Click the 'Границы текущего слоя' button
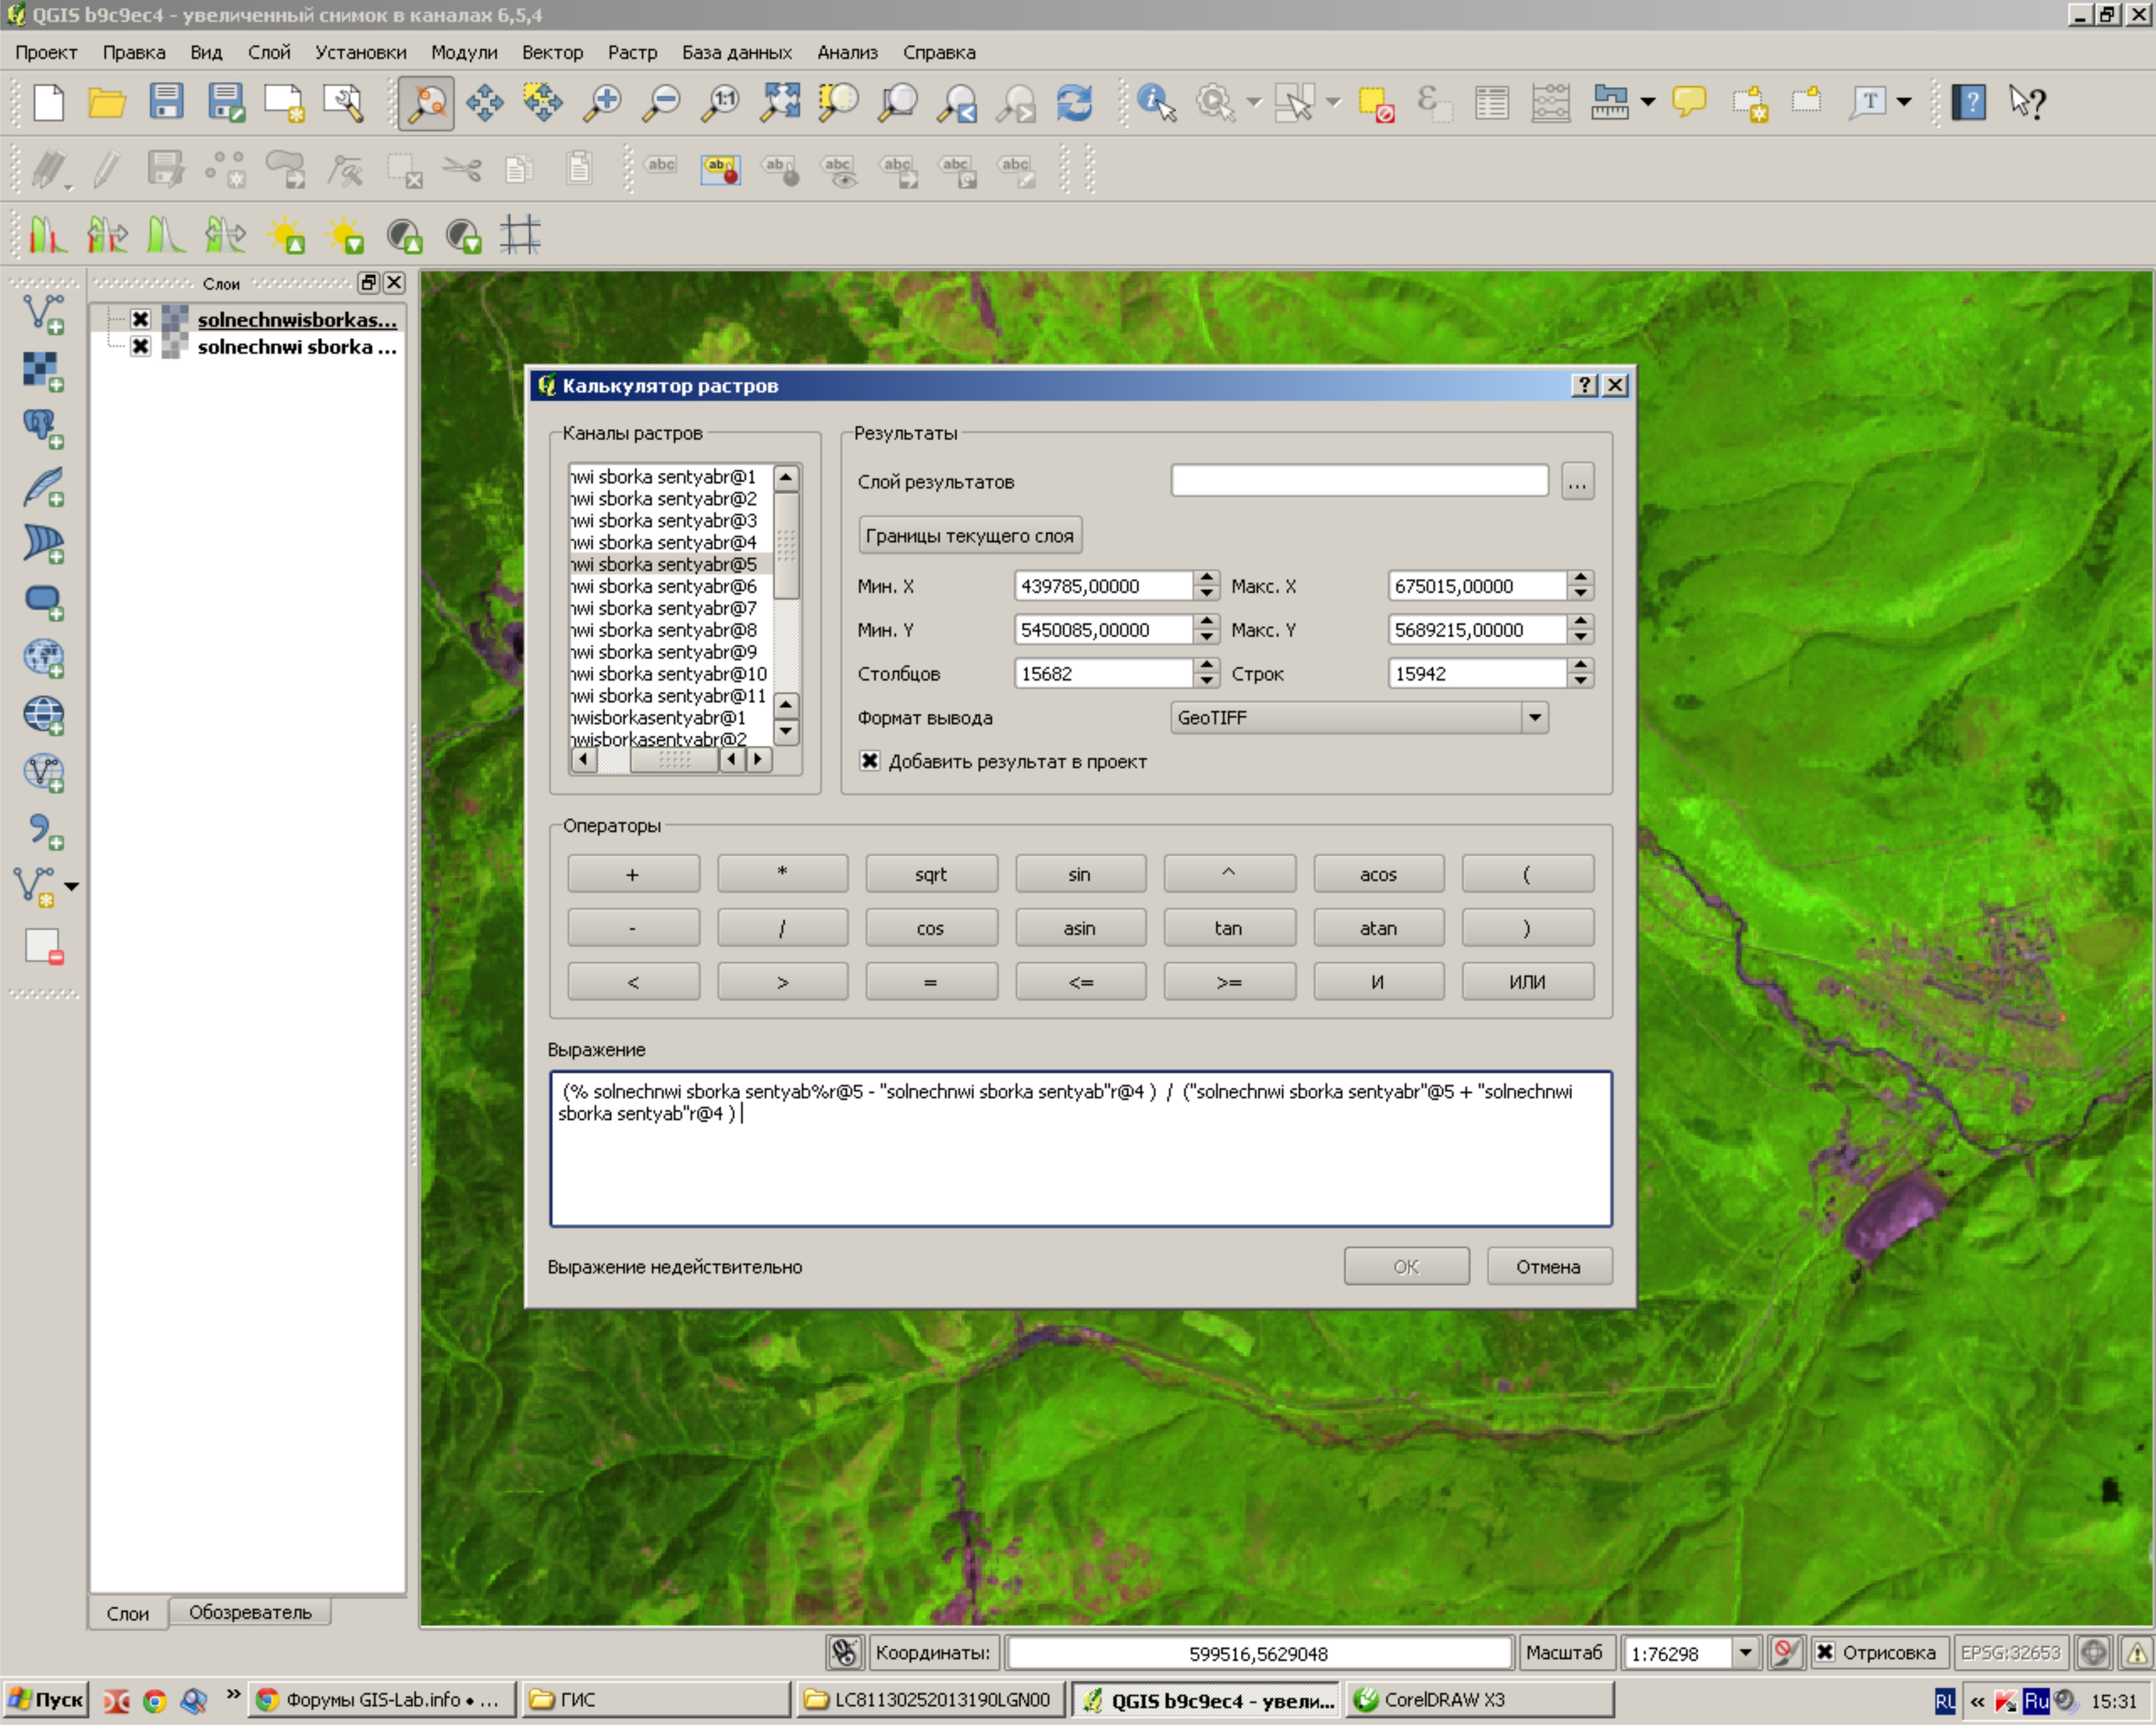 [969, 535]
